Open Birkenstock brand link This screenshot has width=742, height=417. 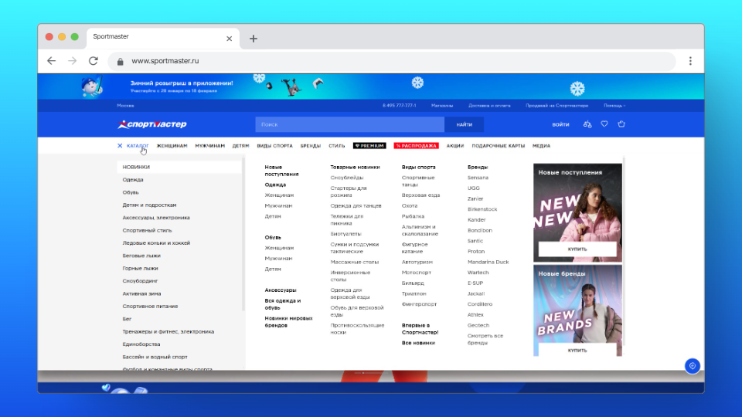[x=482, y=209]
